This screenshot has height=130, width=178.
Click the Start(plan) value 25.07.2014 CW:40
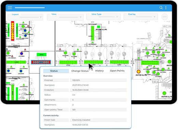(x=80, y=85)
